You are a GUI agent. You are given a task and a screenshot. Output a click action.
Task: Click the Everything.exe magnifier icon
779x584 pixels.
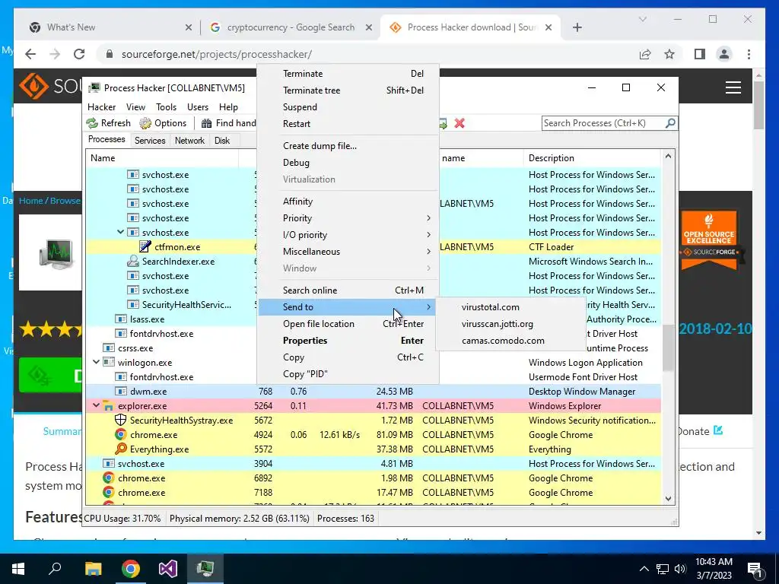(120, 449)
